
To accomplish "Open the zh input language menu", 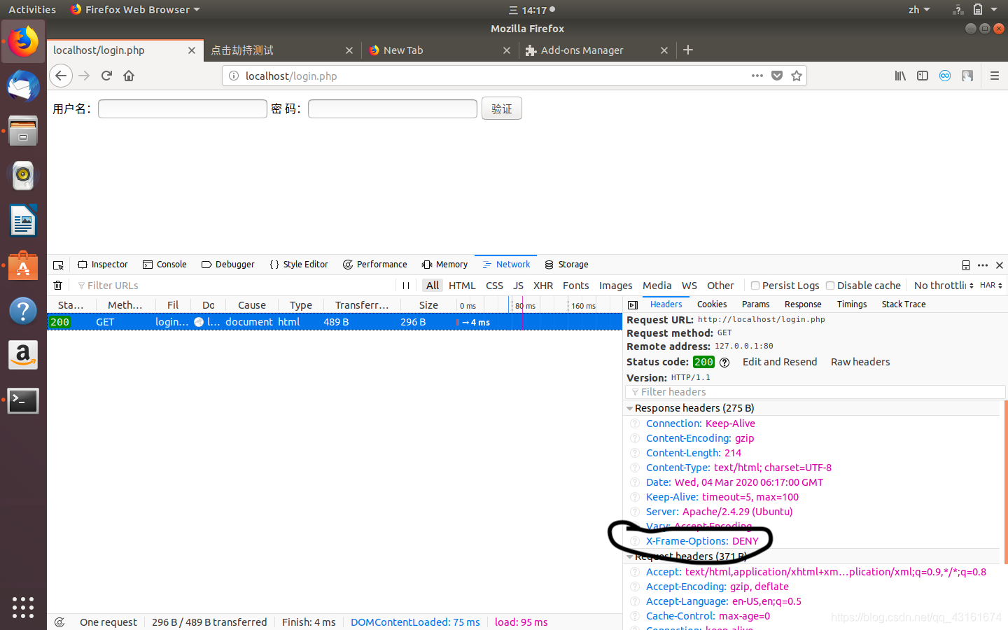I will (919, 10).
